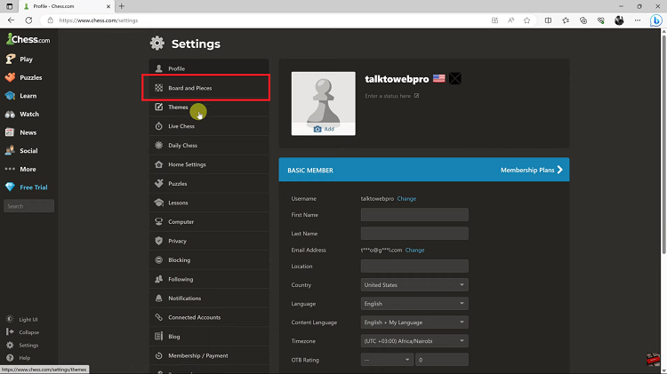Image resolution: width=667 pixels, height=374 pixels.
Task: Add page to favorites star
Action: tap(527, 20)
